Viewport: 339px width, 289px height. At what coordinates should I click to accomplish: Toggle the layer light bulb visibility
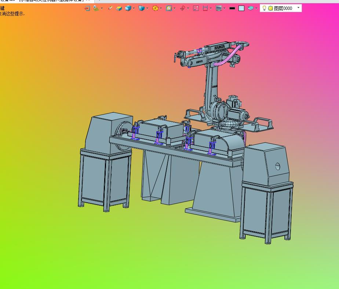(x=264, y=8)
